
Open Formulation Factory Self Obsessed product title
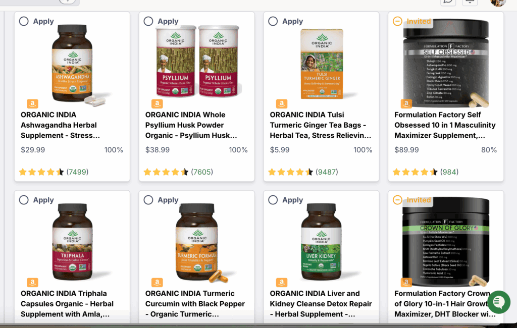[445, 125]
